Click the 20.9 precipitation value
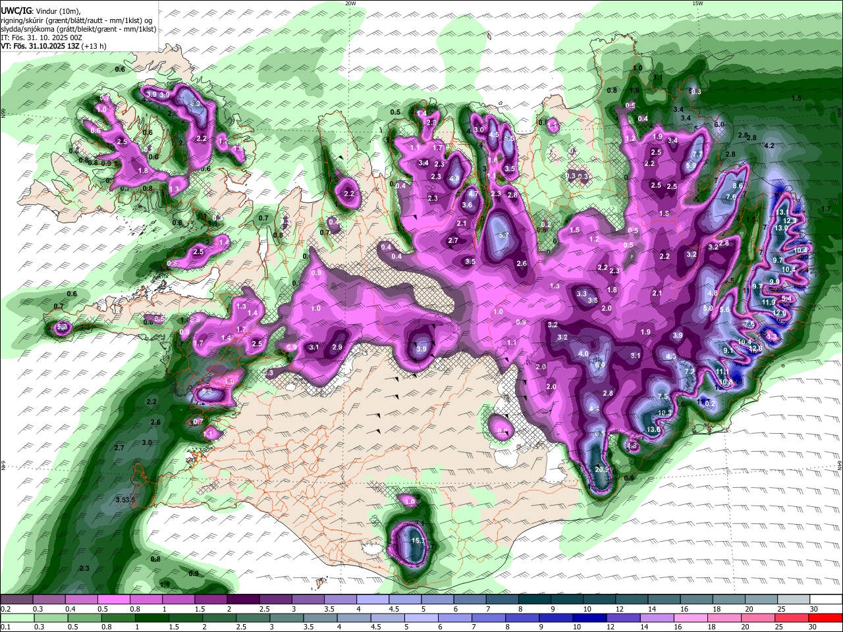This screenshot has height=632, width=843. point(602,469)
